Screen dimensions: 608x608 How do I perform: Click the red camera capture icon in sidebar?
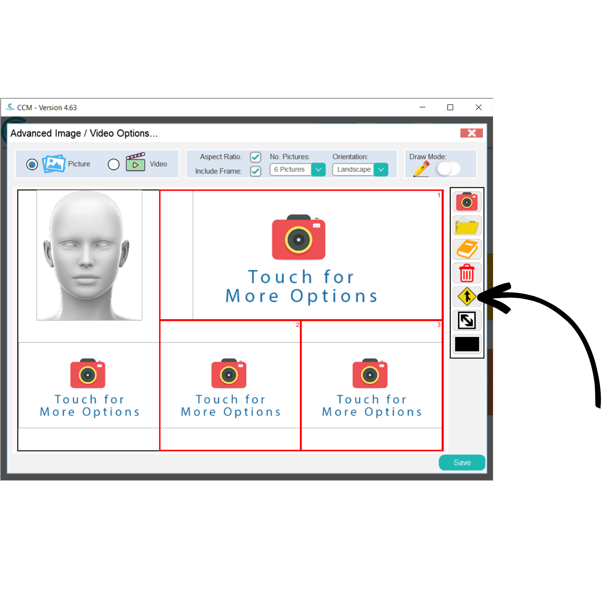tap(467, 202)
